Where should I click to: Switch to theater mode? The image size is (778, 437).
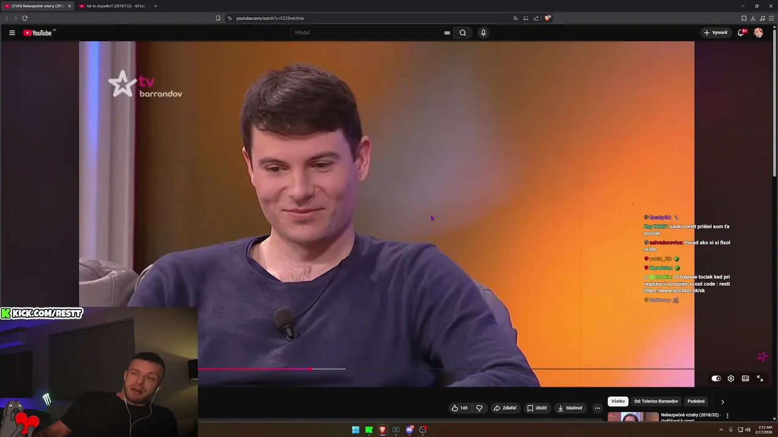(x=745, y=378)
